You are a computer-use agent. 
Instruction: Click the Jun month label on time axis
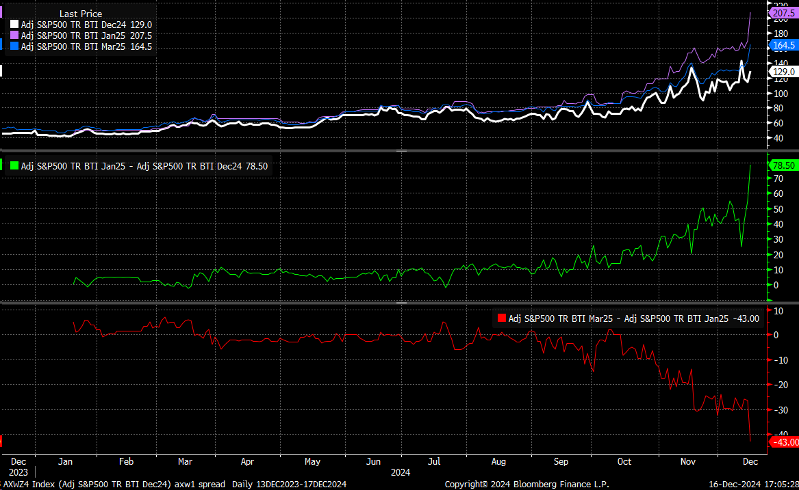coord(374,461)
